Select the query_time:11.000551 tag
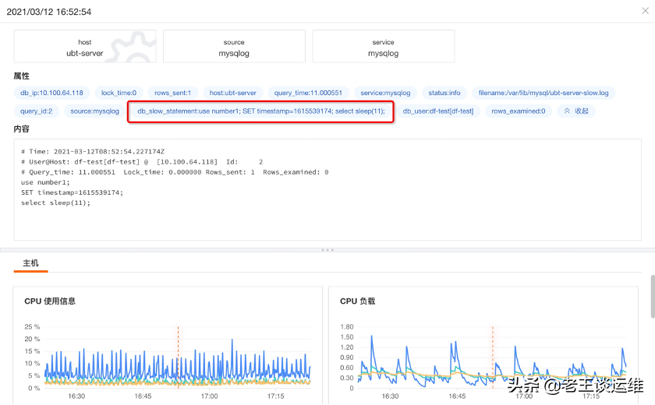The width and height of the screenshot is (655, 405). click(308, 93)
